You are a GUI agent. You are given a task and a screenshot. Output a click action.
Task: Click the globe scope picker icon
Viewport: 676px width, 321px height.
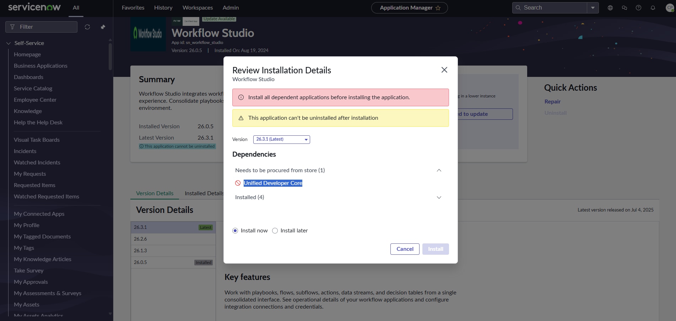click(x=610, y=8)
